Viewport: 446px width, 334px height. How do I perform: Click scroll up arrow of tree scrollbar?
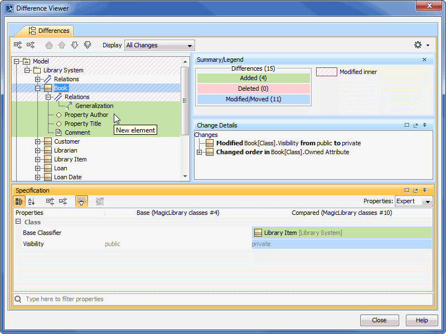point(185,62)
